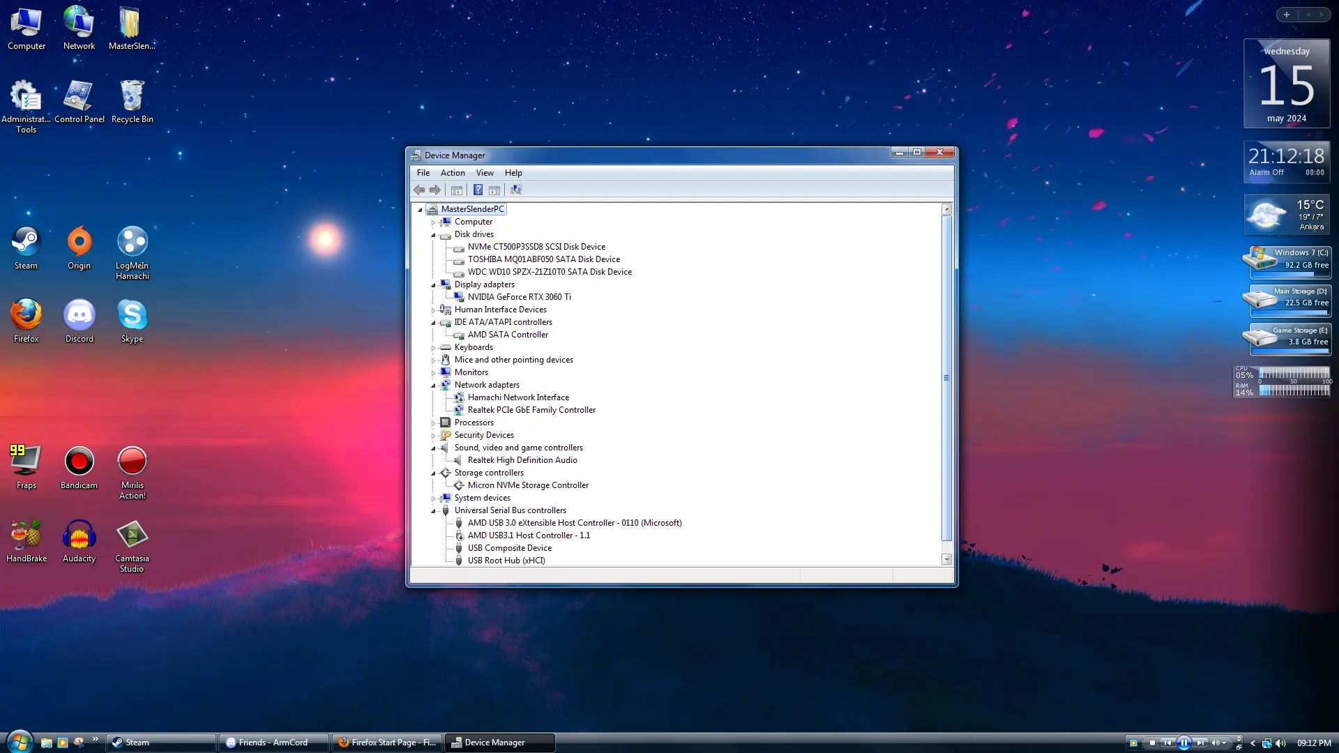Click the Fraps desktop icon
The height and width of the screenshot is (753, 1339).
click(27, 468)
